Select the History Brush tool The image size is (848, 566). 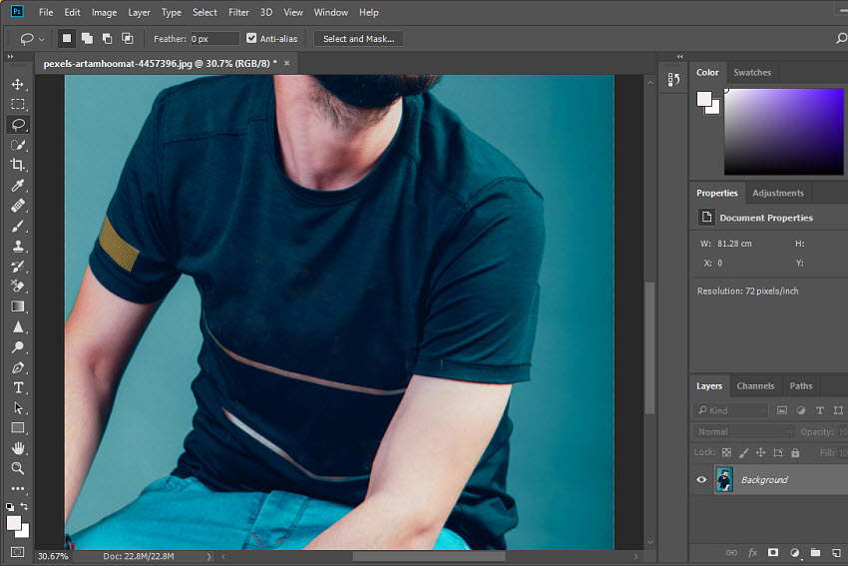18,267
